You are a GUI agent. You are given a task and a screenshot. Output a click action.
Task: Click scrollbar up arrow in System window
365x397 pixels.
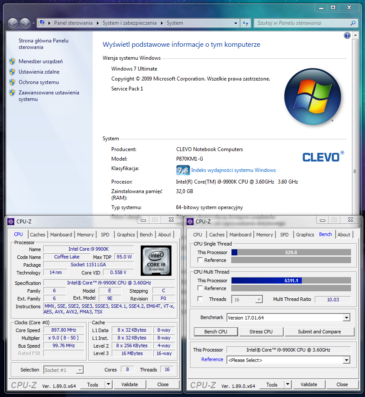pos(355,35)
